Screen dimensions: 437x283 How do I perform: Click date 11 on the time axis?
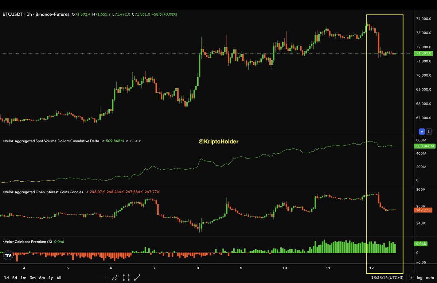(x=328, y=268)
